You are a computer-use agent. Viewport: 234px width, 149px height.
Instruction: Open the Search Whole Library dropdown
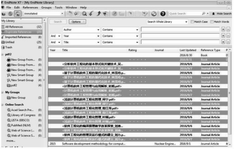186,22
